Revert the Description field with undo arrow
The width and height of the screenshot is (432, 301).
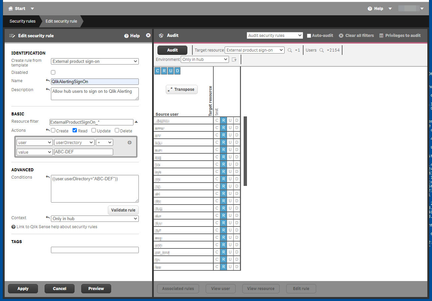click(48, 90)
